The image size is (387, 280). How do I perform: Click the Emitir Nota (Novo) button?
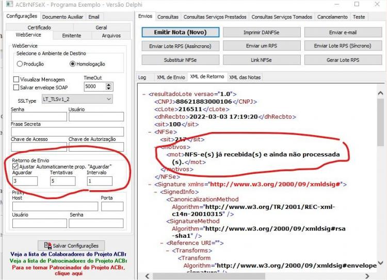pyautogui.click(x=180, y=32)
